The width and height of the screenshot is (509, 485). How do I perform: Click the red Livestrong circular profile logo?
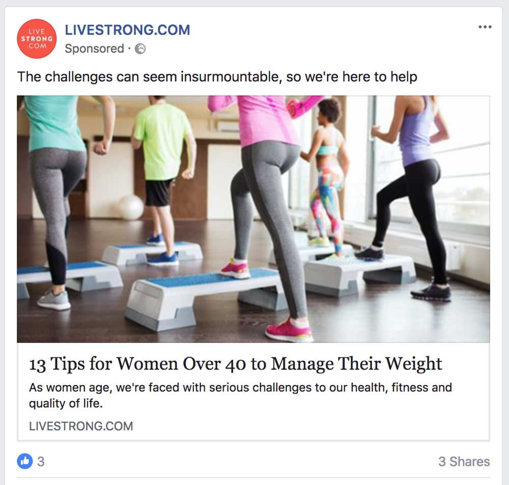coord(37,39)
